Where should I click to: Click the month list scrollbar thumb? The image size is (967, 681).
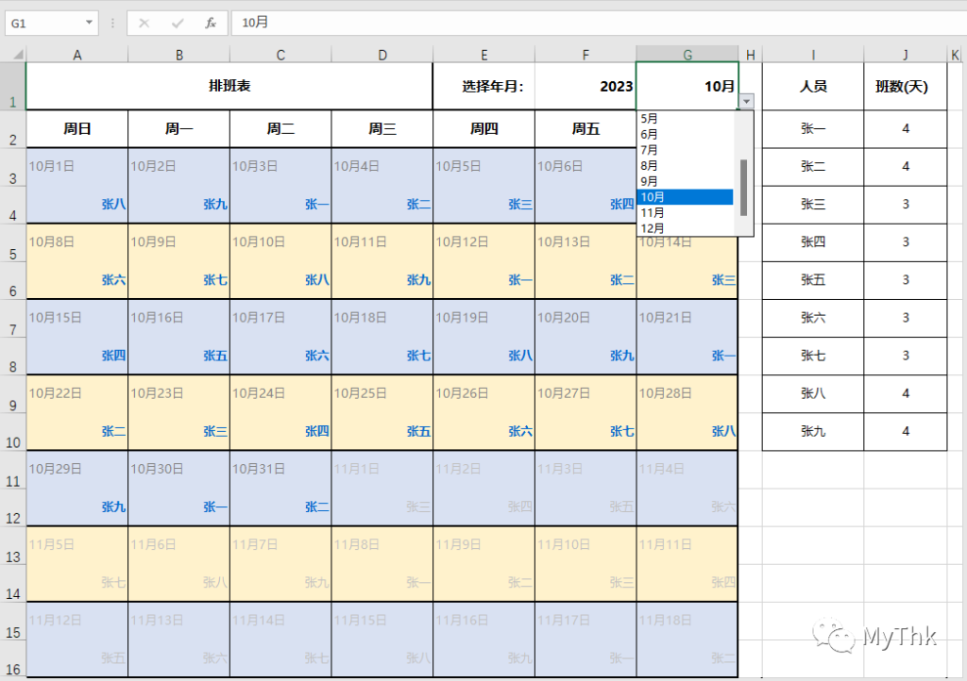point(744,186)
